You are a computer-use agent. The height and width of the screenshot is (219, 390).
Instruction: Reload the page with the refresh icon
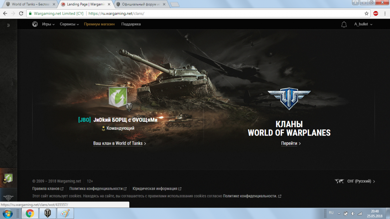click(21, 14)
